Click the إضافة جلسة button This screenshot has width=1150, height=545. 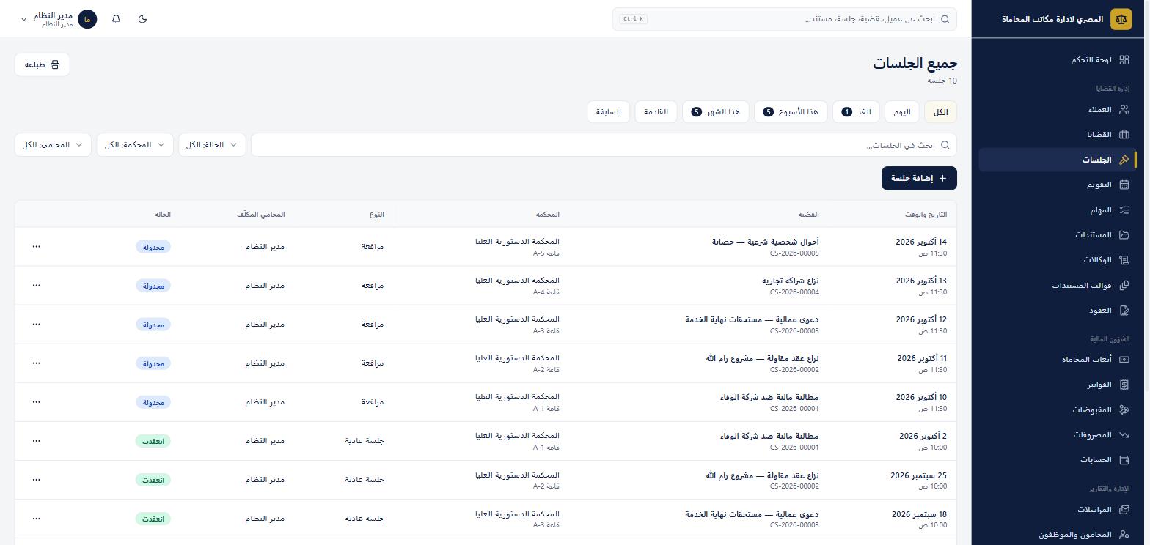pyautogui.click(x=919, y=178)
